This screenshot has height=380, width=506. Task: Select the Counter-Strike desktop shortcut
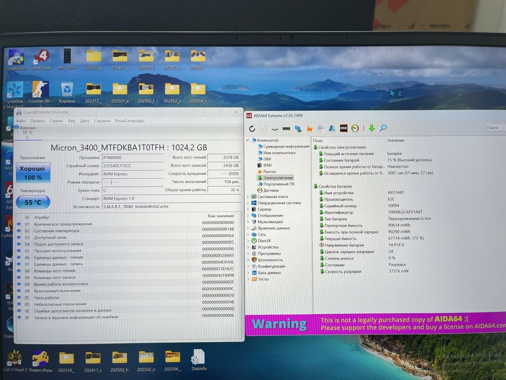(40, 93)
